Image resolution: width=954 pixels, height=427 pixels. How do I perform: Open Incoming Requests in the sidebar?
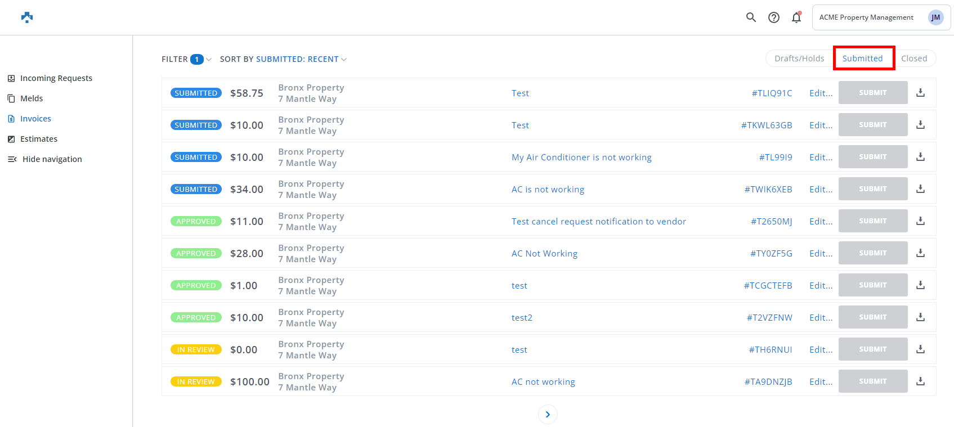(56, 78)
